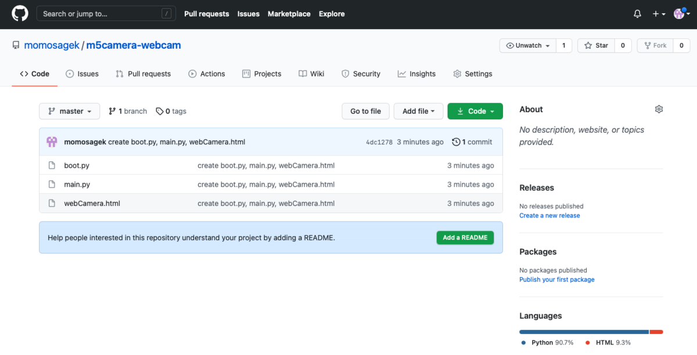The height and width of the screenshot is (355, 697).
Task: Switch to the Issues tab
Action: tap(82, 74)
